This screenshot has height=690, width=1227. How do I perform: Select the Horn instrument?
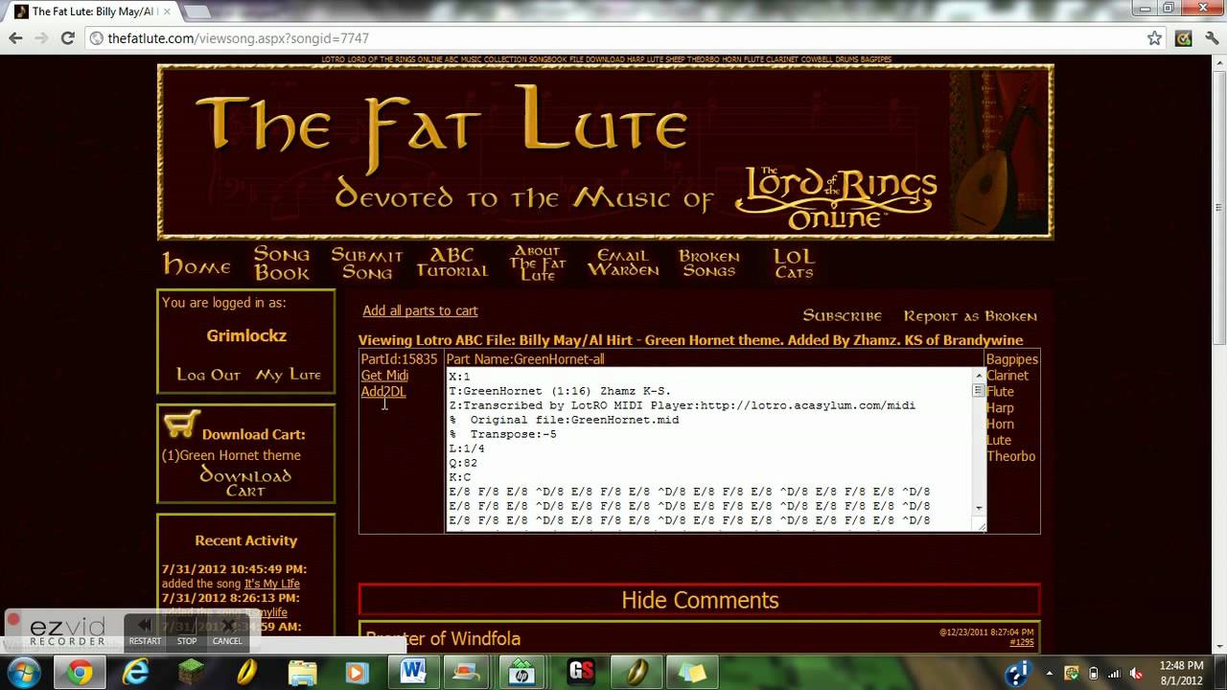(x=1000, y=425)
